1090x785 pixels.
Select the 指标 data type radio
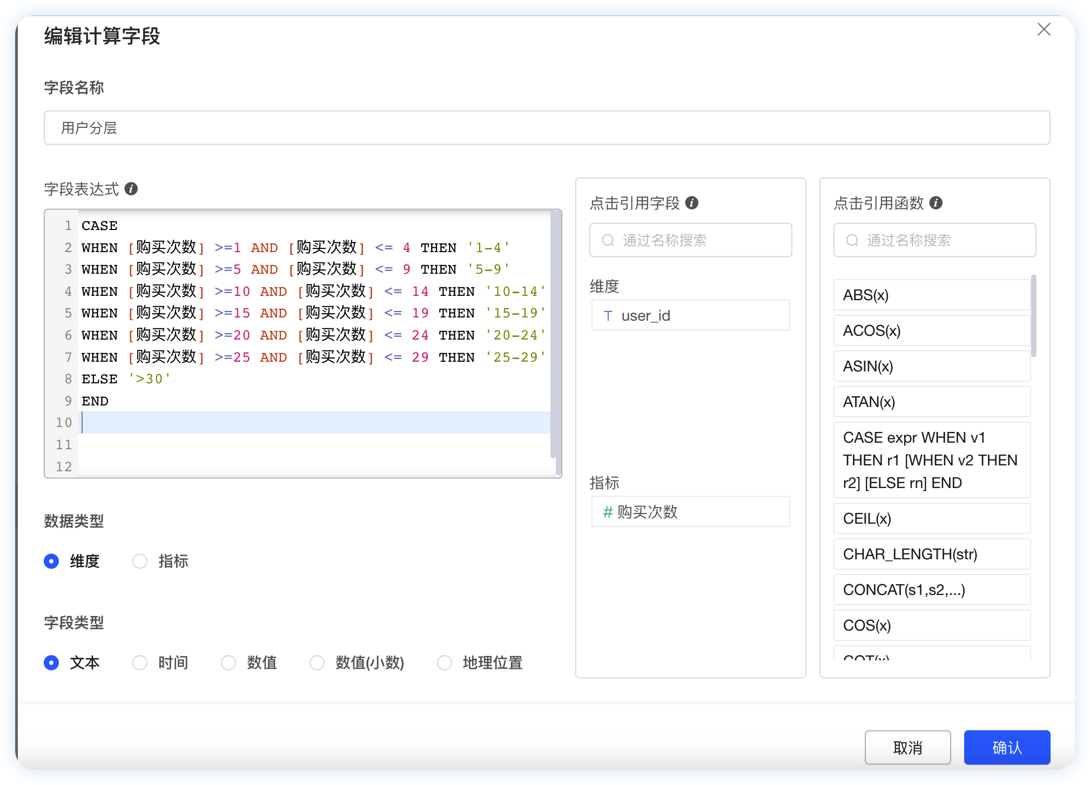click(x=140, y=561)
